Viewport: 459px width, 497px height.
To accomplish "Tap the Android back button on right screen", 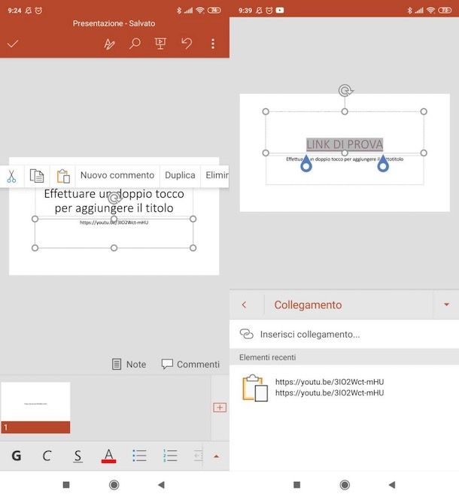I will [x=392, y=485].
